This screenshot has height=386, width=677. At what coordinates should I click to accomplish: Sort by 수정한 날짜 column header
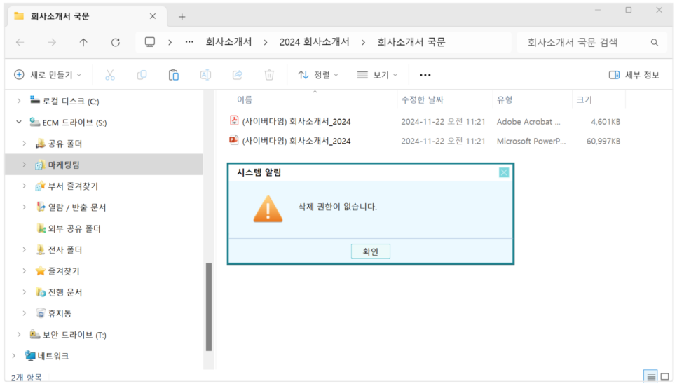pos(423,100)
